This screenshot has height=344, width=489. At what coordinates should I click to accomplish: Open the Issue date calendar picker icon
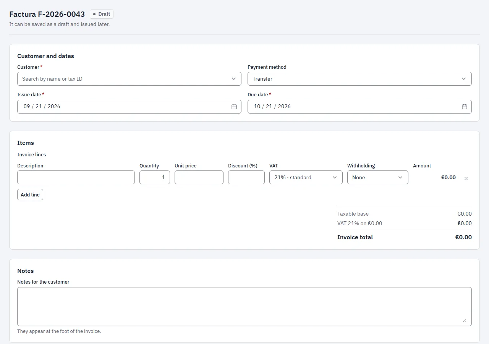[x=234, y=107]
